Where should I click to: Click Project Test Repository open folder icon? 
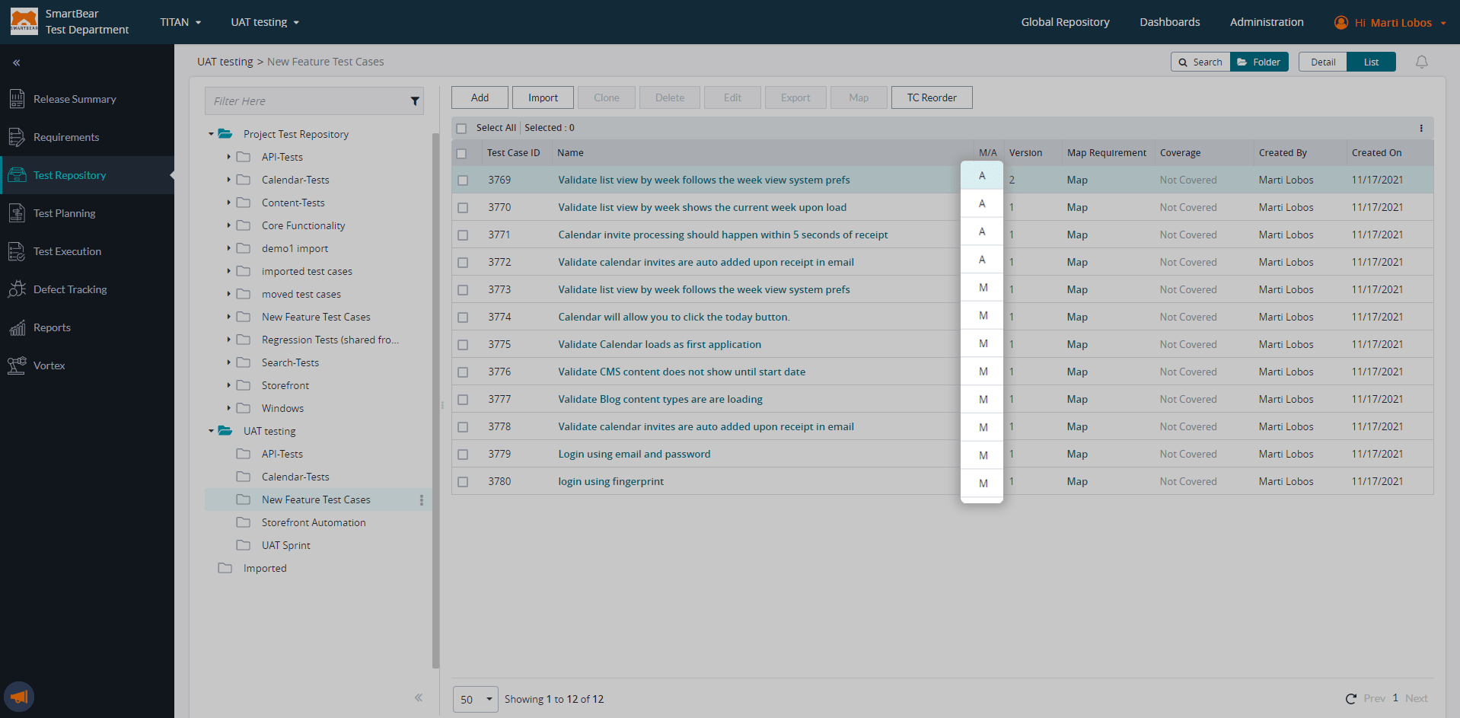click(x=225, y=134)
